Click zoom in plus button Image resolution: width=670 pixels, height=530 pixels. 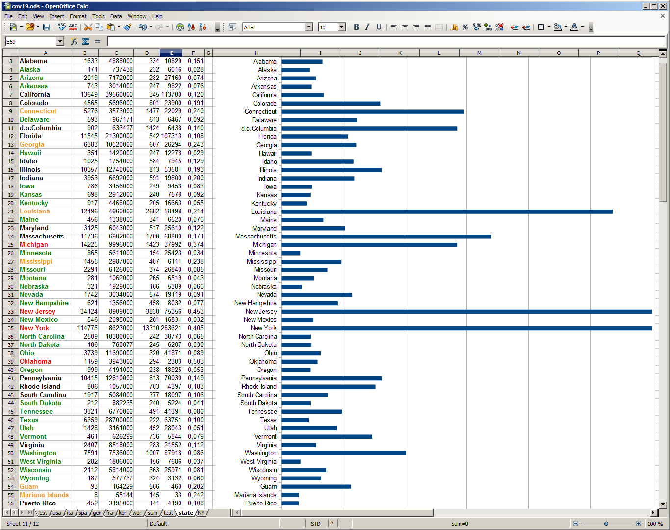coord(638,524)
